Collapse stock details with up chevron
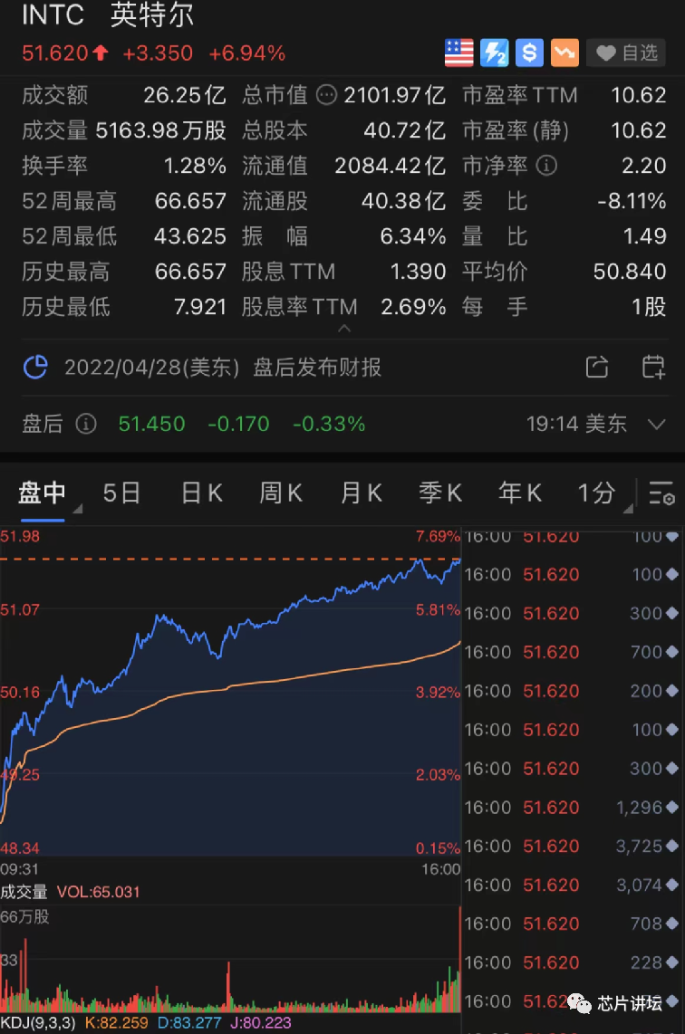The height and width of the screenshot is (1034, 685). point(343,328)
